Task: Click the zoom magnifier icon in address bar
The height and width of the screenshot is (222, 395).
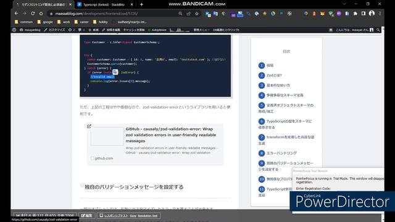Action: click(180, 14)
